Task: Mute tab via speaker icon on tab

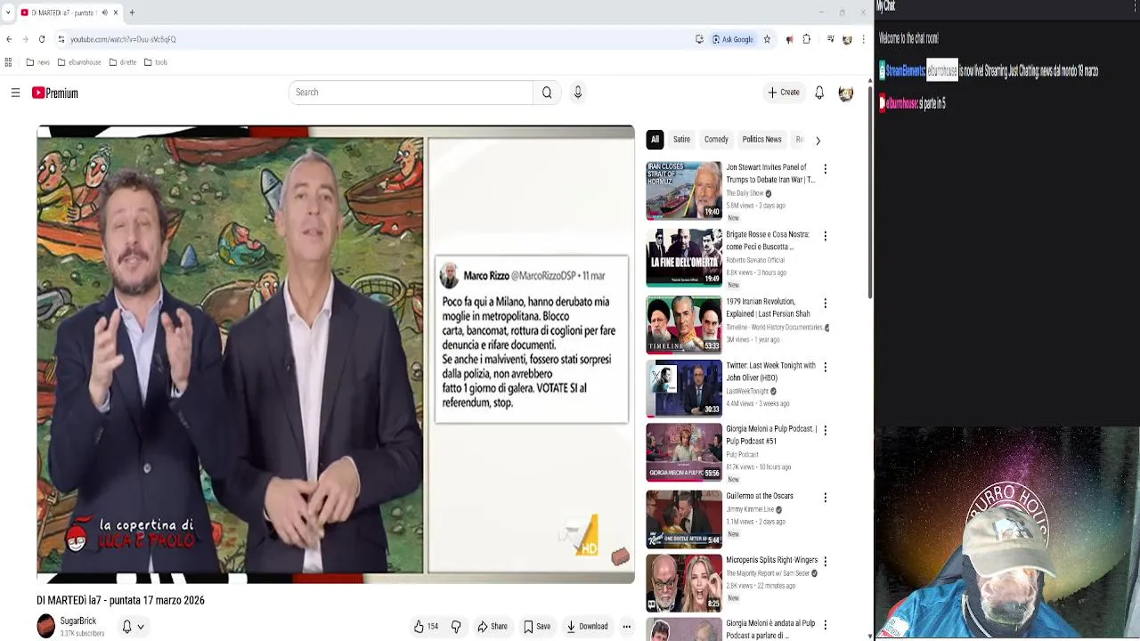Action: click(x=105, y=12)
